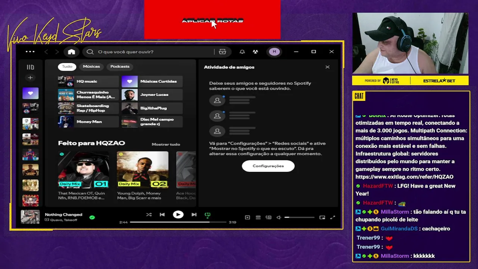Select the Músicas filter chip
The width and height of the screenshot is (478, 269).
[91, 67]
